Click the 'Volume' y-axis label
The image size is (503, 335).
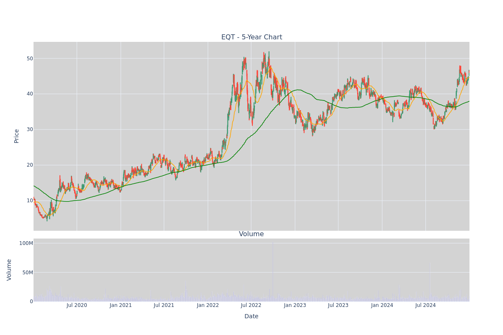coord(9,270)
